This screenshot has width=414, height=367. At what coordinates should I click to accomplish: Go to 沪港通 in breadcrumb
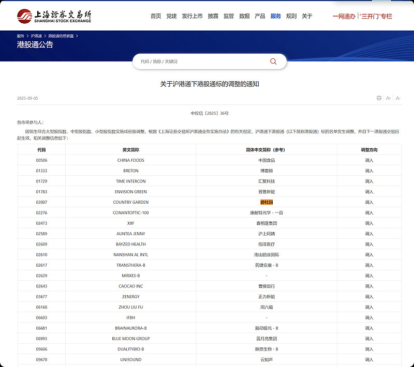36,36
